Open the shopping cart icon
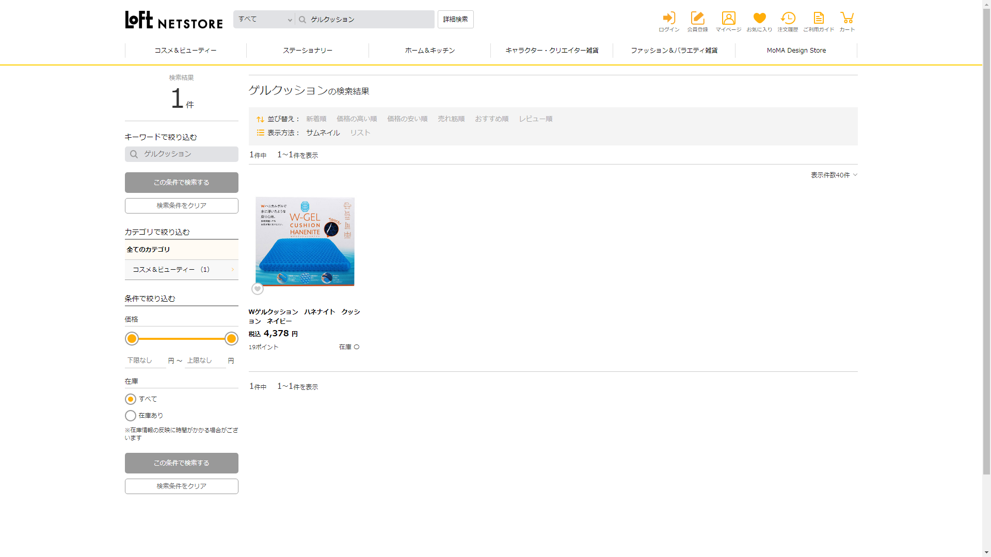Viewport: 991px width, 557px height. click(x=847, y=19)
